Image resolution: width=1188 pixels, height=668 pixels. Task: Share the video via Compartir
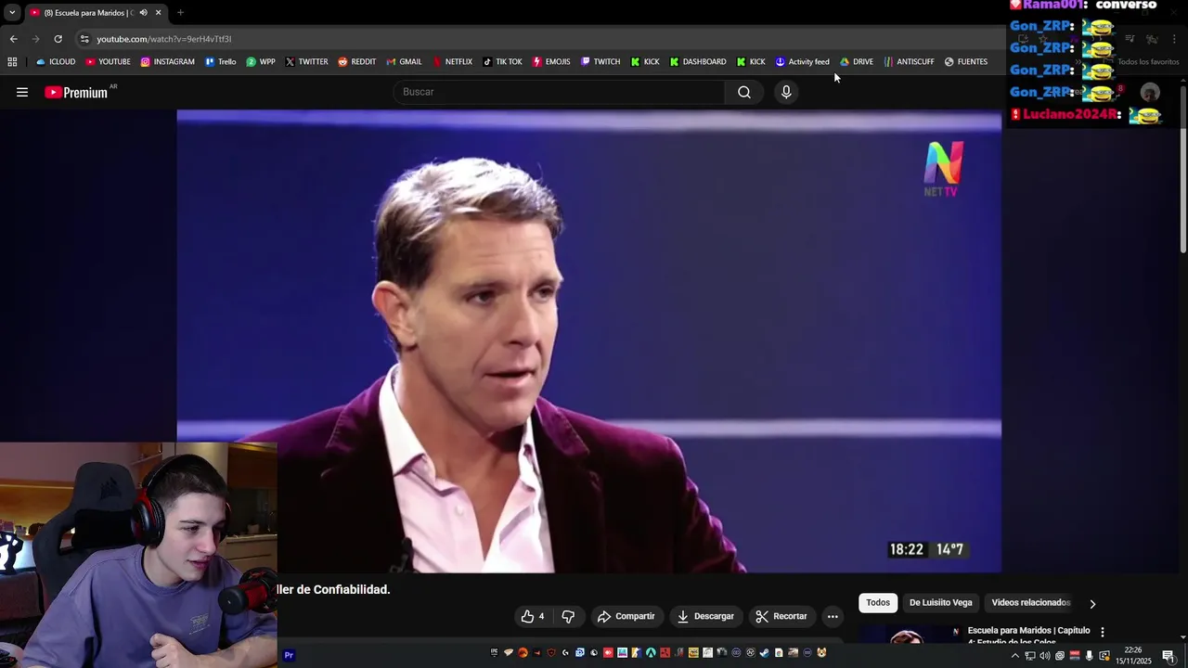coord(626,616)
